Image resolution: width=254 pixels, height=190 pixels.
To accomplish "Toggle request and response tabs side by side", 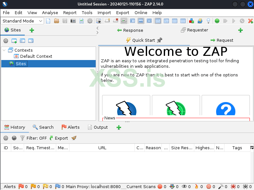I will coord(158,21).
